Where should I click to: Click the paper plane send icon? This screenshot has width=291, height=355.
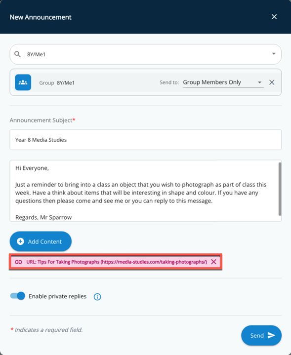tap(271, 335)
